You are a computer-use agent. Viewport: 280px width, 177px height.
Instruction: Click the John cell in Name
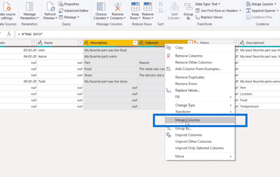pos(60,50)
